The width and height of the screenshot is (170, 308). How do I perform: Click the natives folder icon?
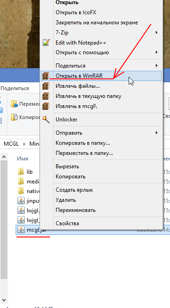click(21, 191)
